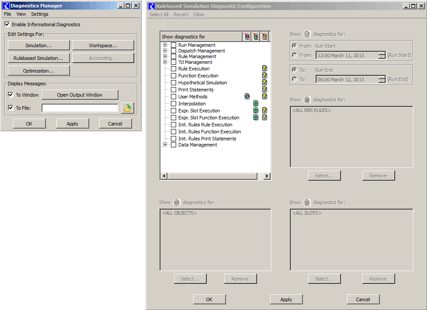Check Init. Rules Rule Execution diagnostics
This screenshot has height=310, width=427.
[174, 125]
